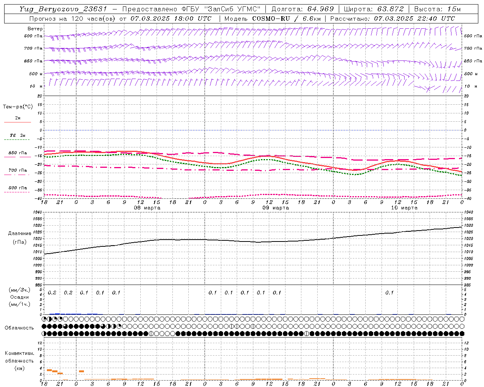
Task: Click the Td 2м legend label
Action: (18, 135)
